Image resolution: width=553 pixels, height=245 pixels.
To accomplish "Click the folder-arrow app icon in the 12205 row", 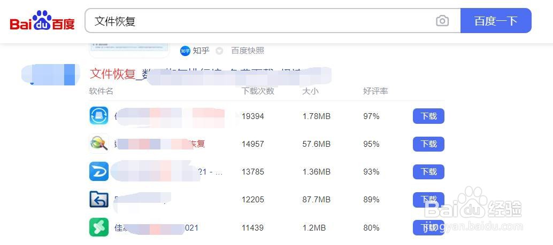I will (x=99, y=199).
